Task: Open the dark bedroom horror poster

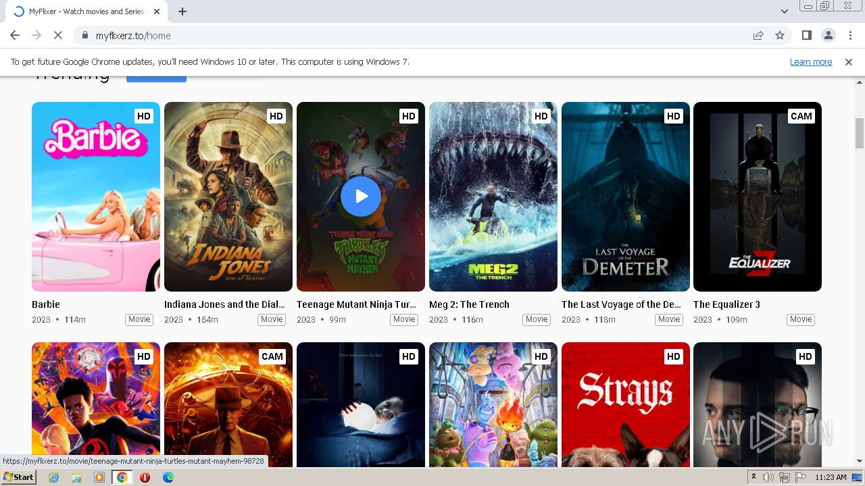Action: (361, 404)
